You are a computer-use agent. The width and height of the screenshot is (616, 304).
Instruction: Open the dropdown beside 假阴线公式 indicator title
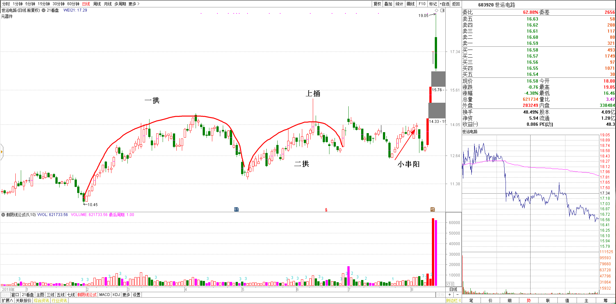tap(3, 215)
